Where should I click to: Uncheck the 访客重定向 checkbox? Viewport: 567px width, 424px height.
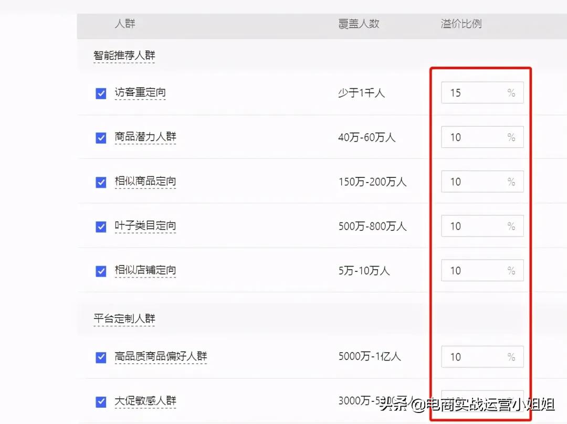[101, 92]
